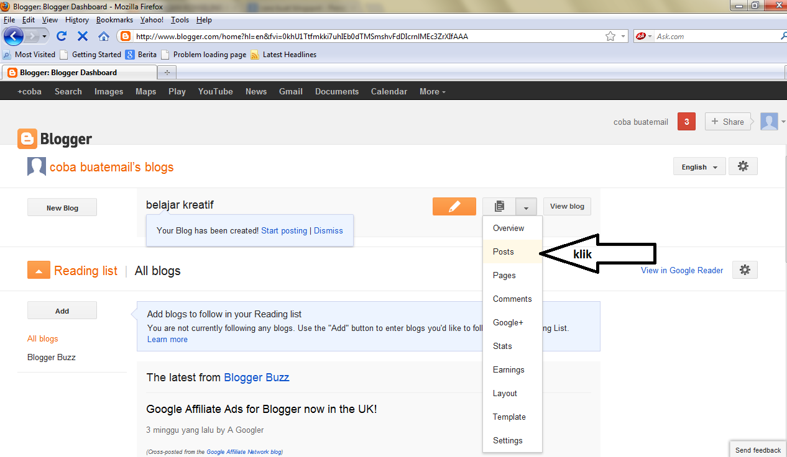Select Blogger Buzz in the sidebar
Viewport: 787px width, 457px height.
pyautogui.click(x=52, y=357)
